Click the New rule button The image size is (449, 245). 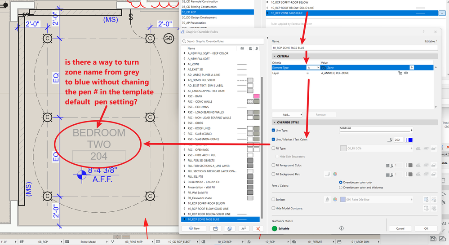point(195,229)
